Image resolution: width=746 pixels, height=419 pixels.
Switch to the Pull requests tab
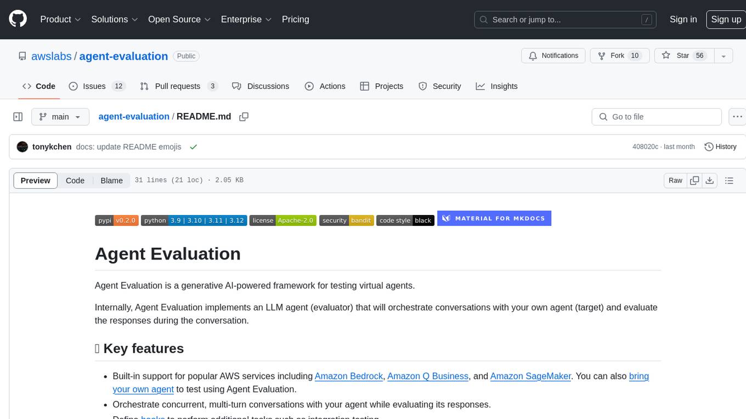coord(179,86)
